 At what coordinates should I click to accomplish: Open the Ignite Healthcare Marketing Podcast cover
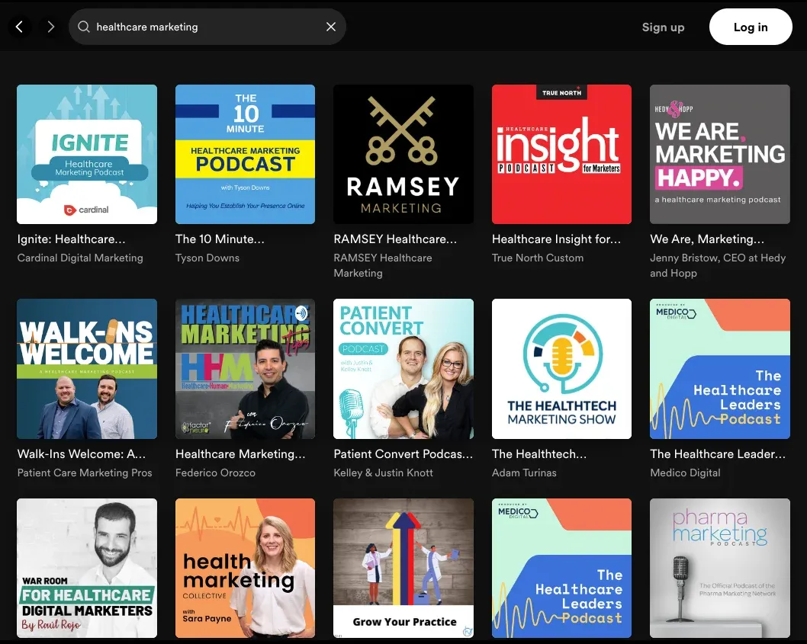pos(87,154)
